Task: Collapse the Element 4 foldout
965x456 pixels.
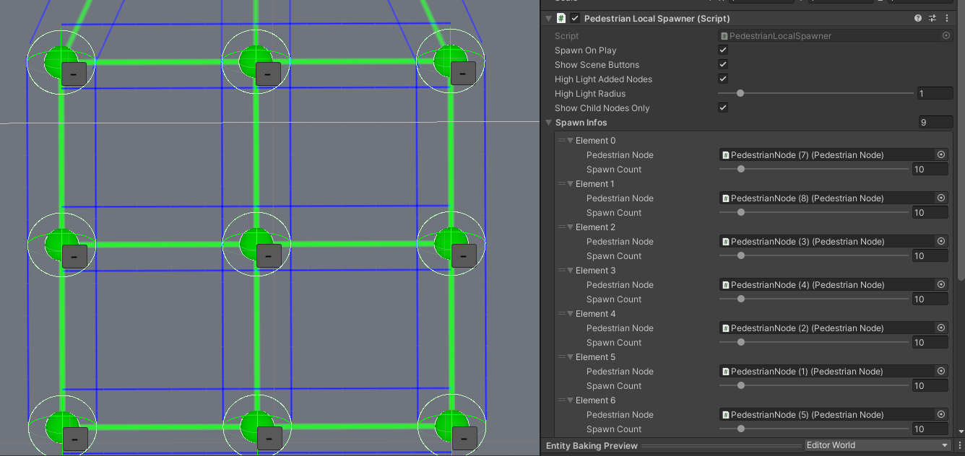Action: pos(571,314)
